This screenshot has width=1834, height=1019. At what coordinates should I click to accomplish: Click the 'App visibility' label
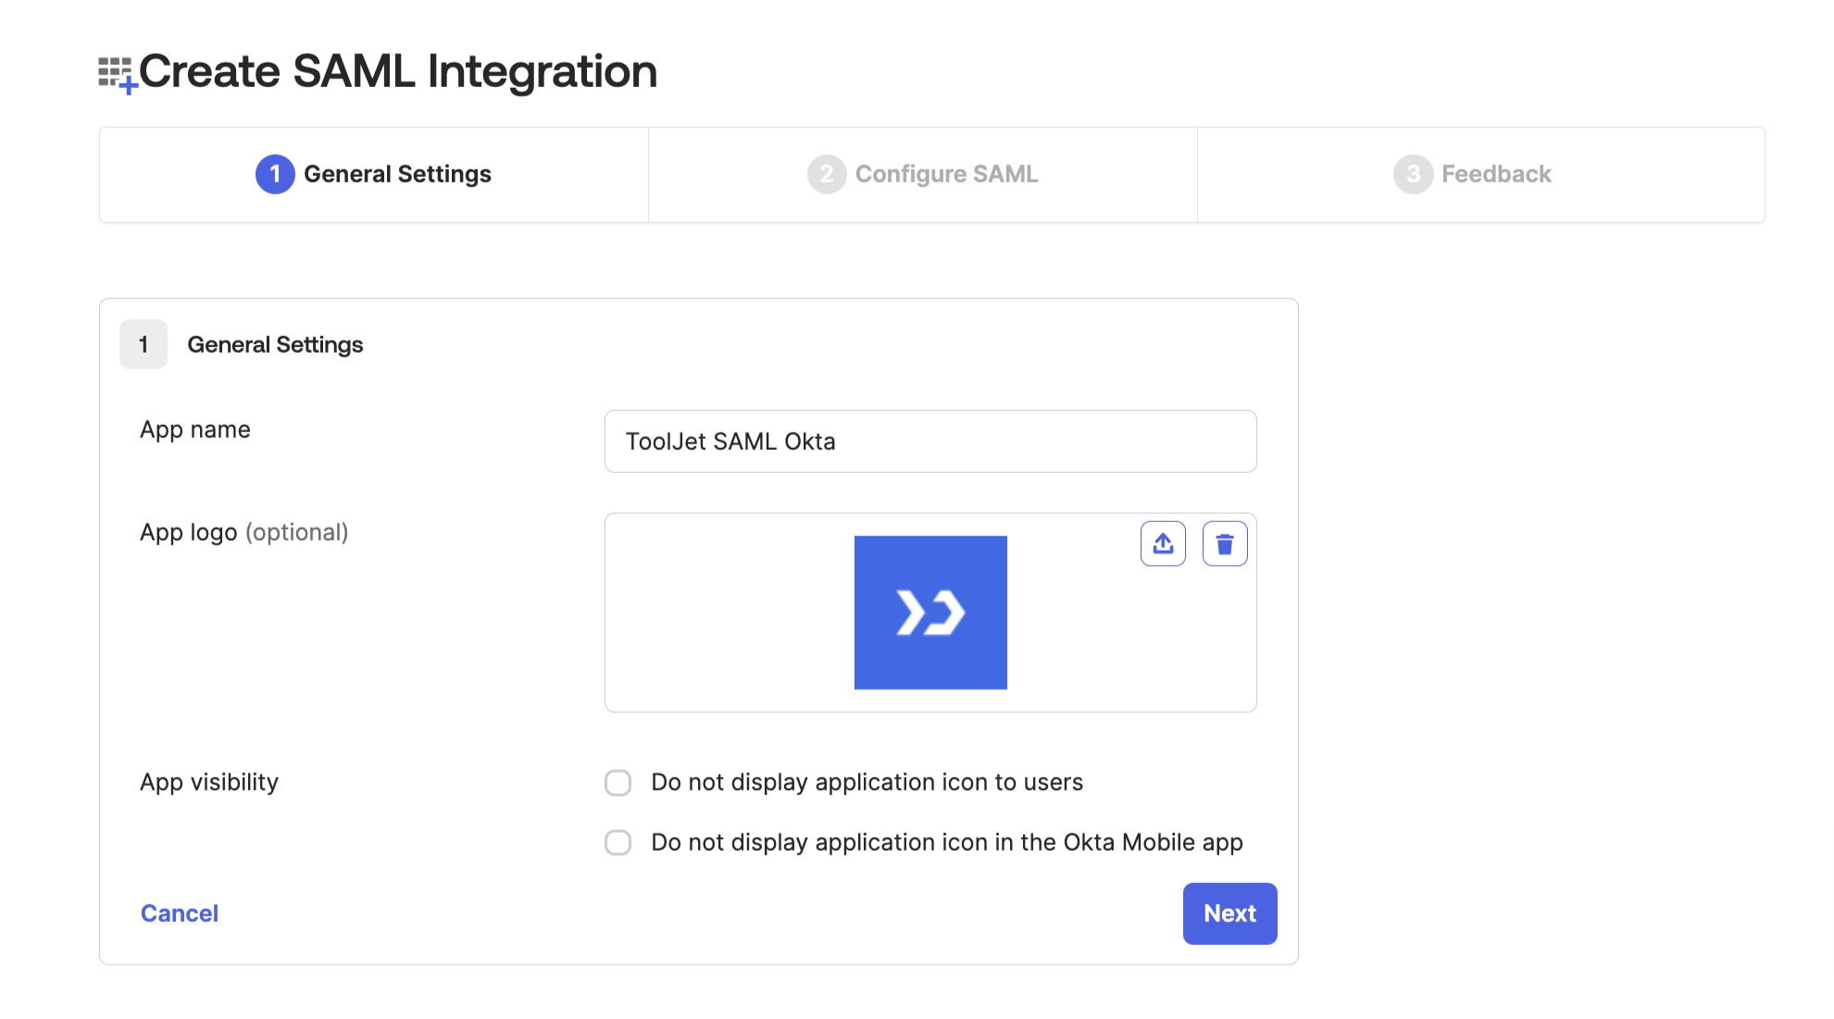click(x=209, y=782)
